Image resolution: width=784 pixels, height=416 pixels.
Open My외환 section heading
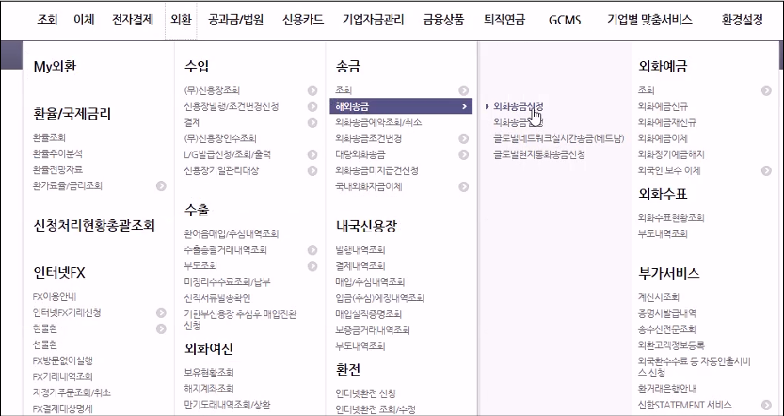click(x=55, y=67)
